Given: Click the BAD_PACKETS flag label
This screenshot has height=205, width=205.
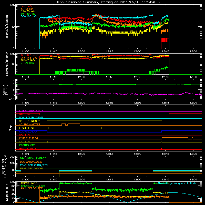Looking at the screenshot, I should (28, 149).
